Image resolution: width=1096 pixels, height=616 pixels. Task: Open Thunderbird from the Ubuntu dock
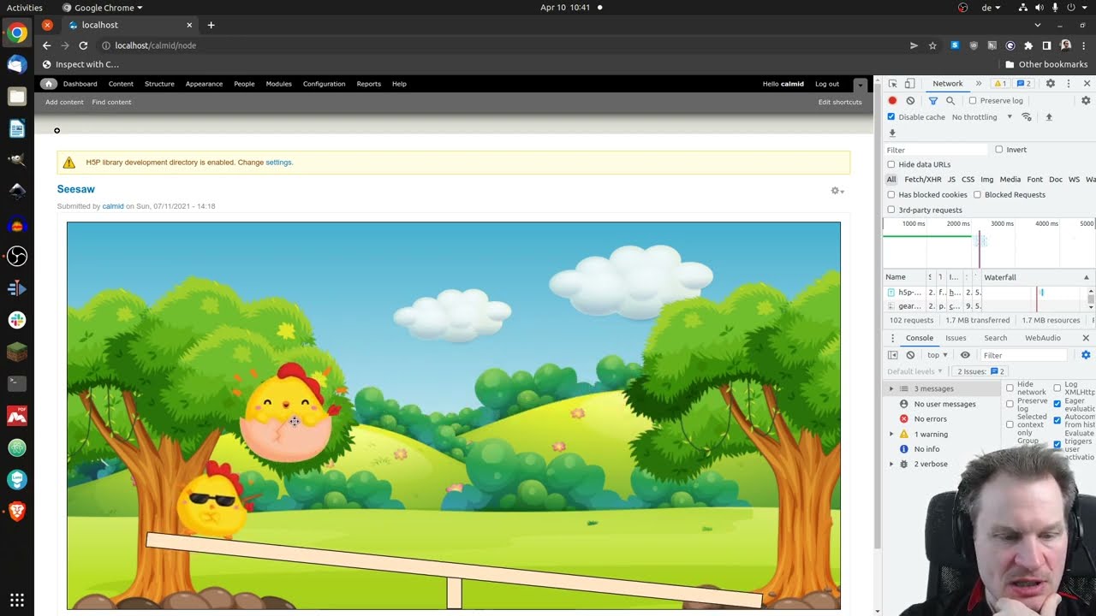[17, 65]
